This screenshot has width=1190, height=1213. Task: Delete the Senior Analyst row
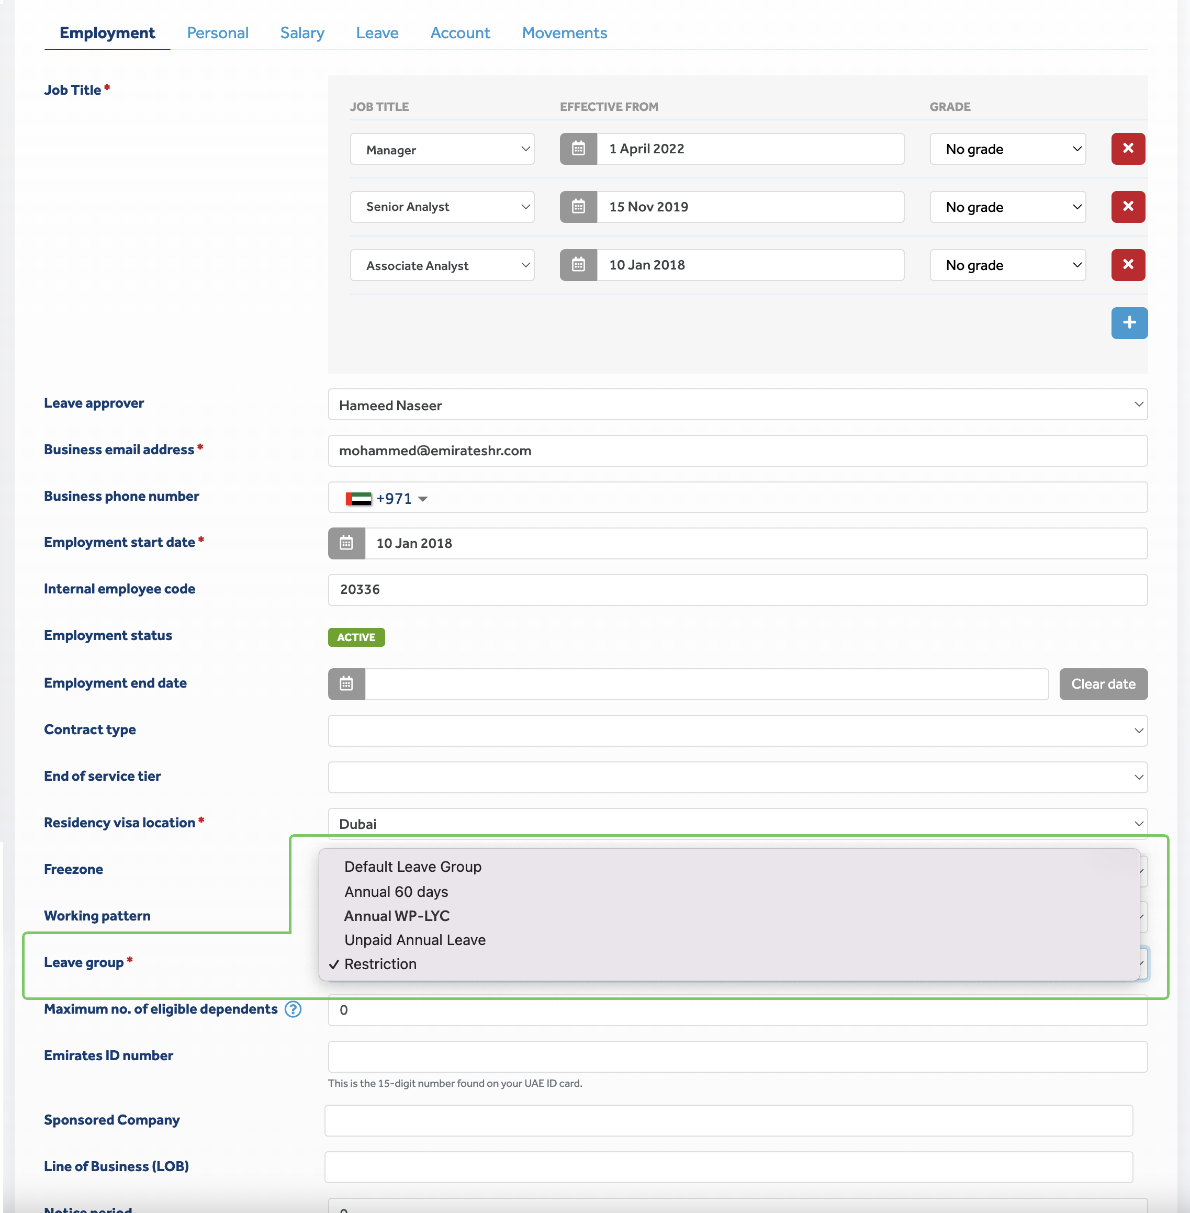[1128, 207]
